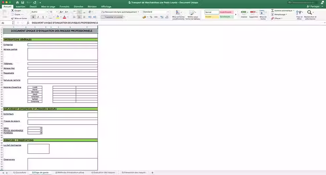The image size is (326, 175).
Task: Click Somme automatique sigma
Action: point(282,11)
